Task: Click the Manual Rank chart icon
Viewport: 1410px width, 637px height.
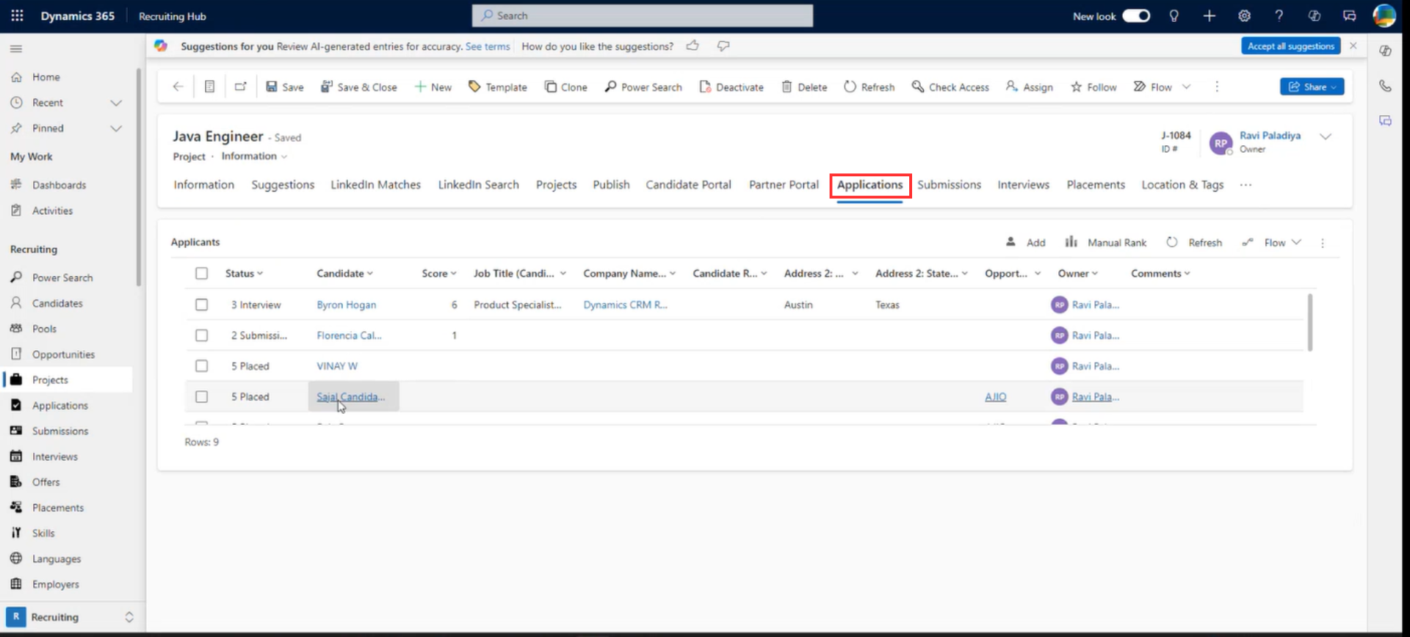Action: (1071, 241)
